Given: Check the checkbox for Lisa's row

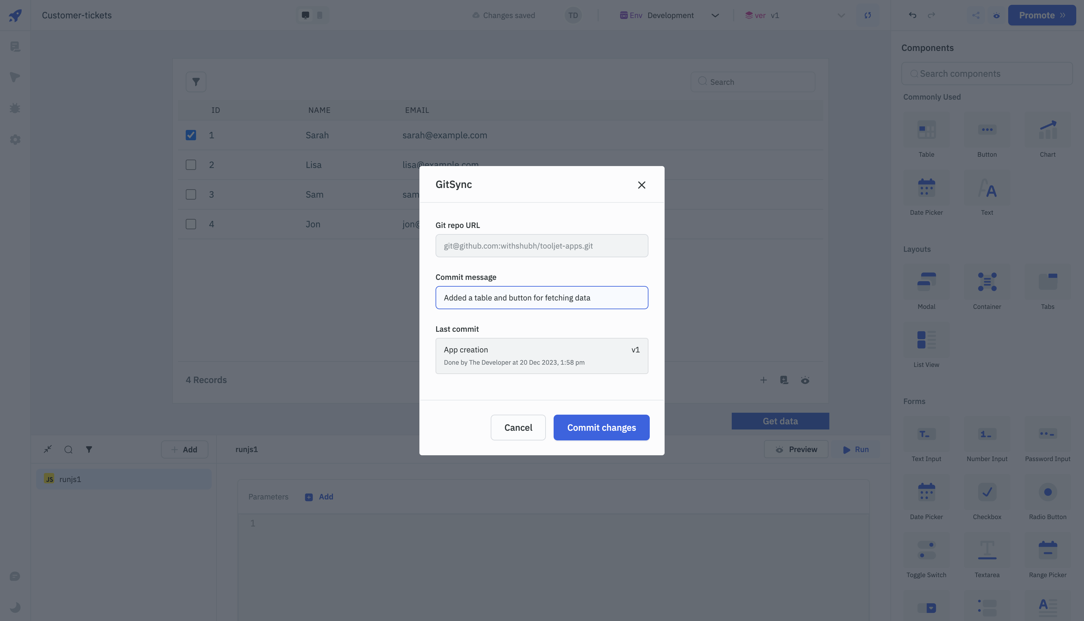Looking at the screenshot, I should (191, 165).
